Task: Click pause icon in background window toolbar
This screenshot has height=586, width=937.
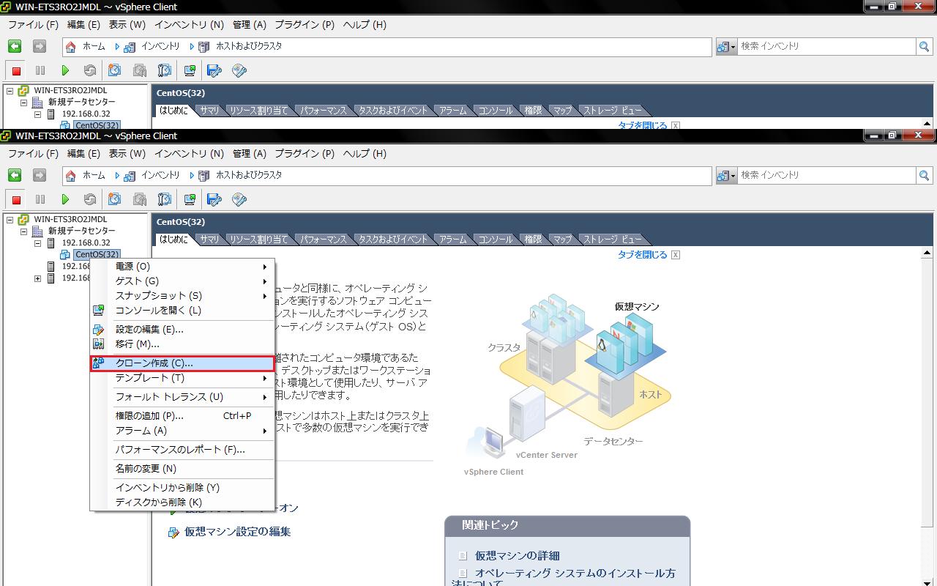Action: pos(40,70)
